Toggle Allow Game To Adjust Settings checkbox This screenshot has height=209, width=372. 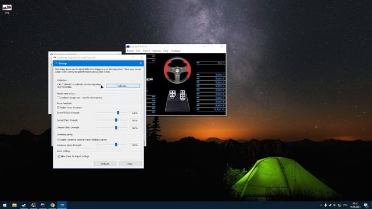click(59, 156)
